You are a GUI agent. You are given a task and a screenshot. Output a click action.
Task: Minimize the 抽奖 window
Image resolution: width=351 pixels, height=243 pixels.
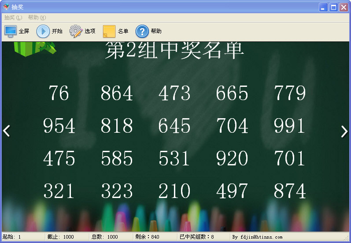[x=323, y=7]
